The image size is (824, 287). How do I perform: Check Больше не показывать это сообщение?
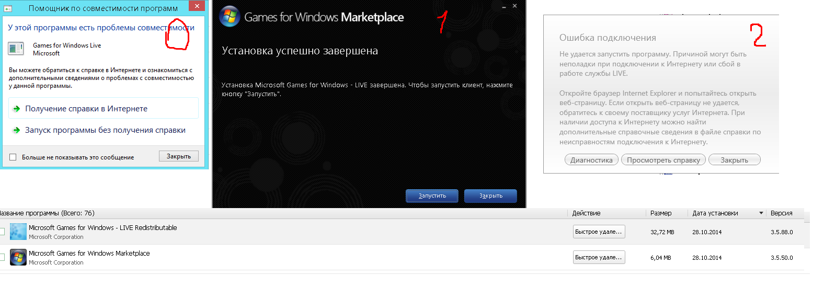13,157
